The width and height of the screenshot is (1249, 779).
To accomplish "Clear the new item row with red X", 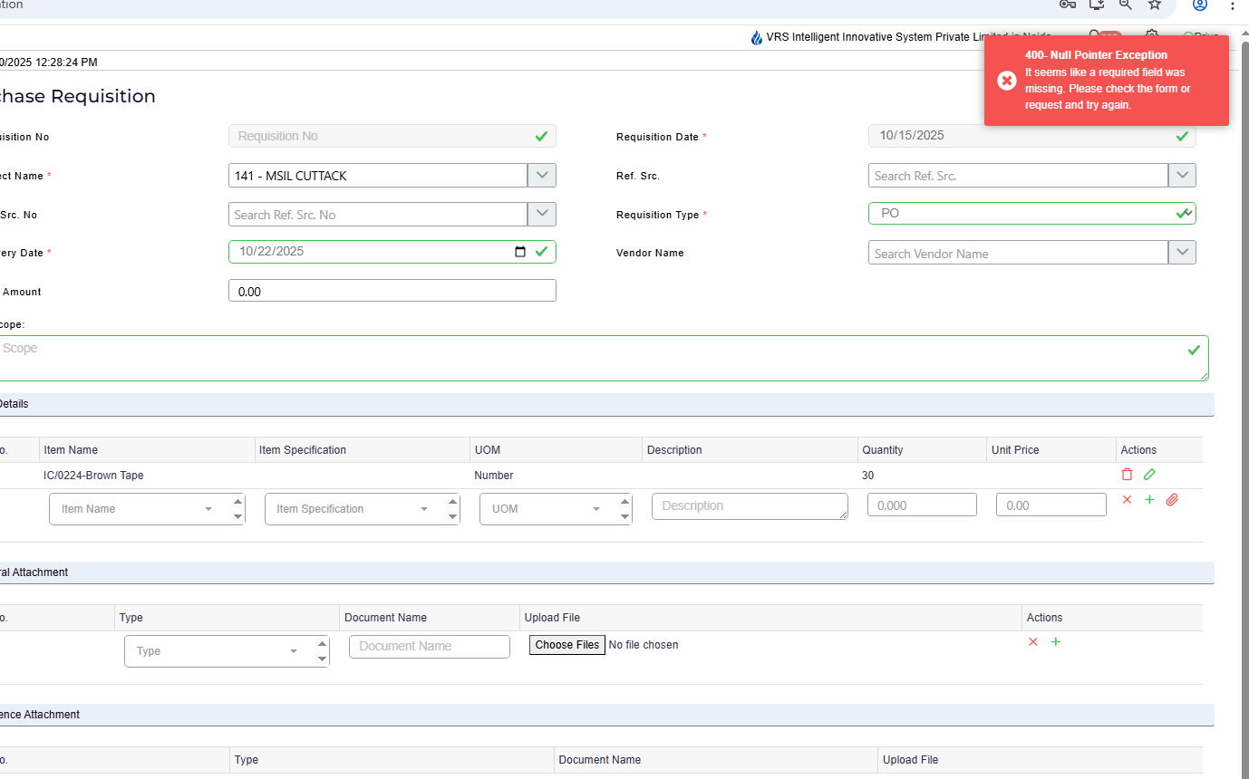I will [1127, 500].
